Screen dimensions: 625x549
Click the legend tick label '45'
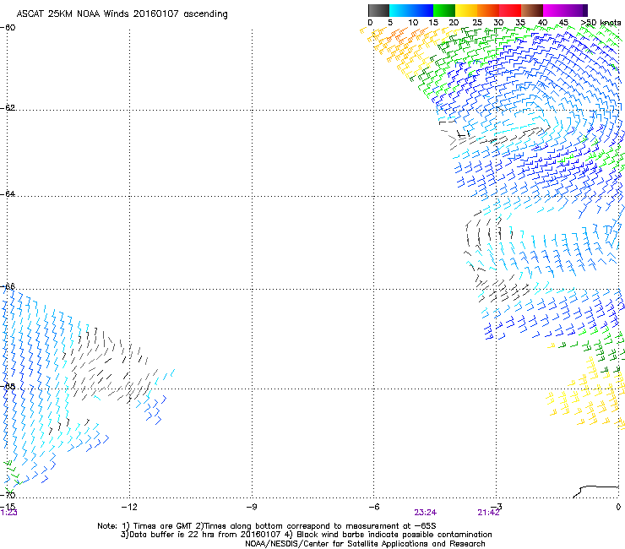point(563,23)
